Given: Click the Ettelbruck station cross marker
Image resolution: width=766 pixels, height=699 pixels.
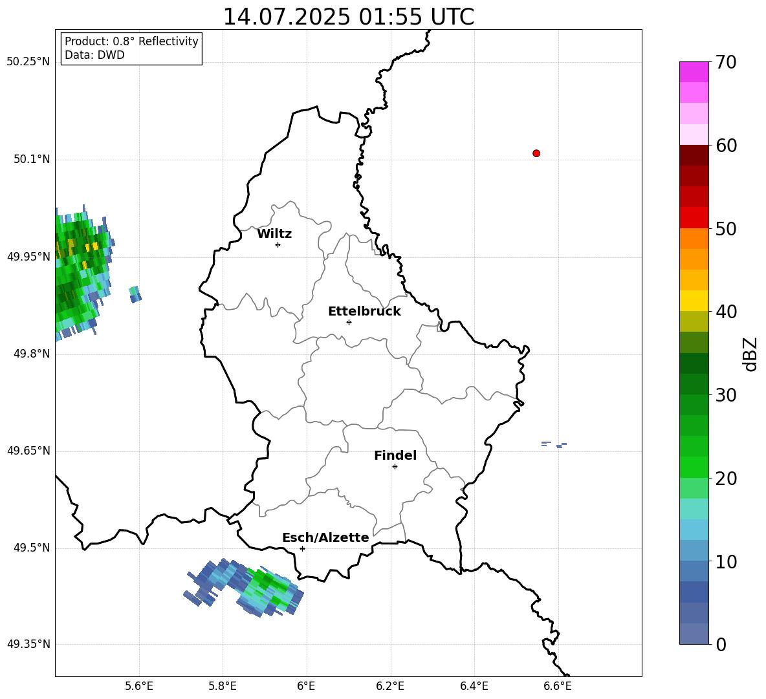Looking at the screenshot, I should point(349,322).
